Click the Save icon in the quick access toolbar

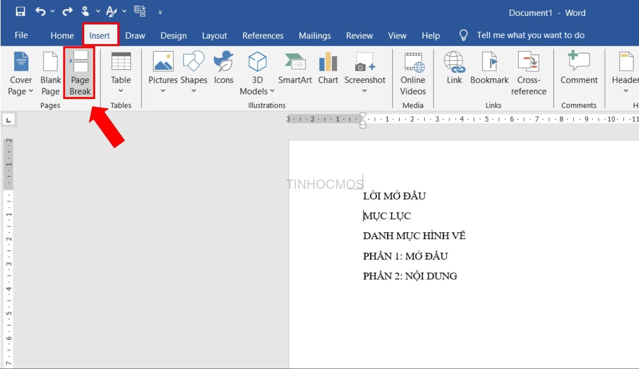20,12
